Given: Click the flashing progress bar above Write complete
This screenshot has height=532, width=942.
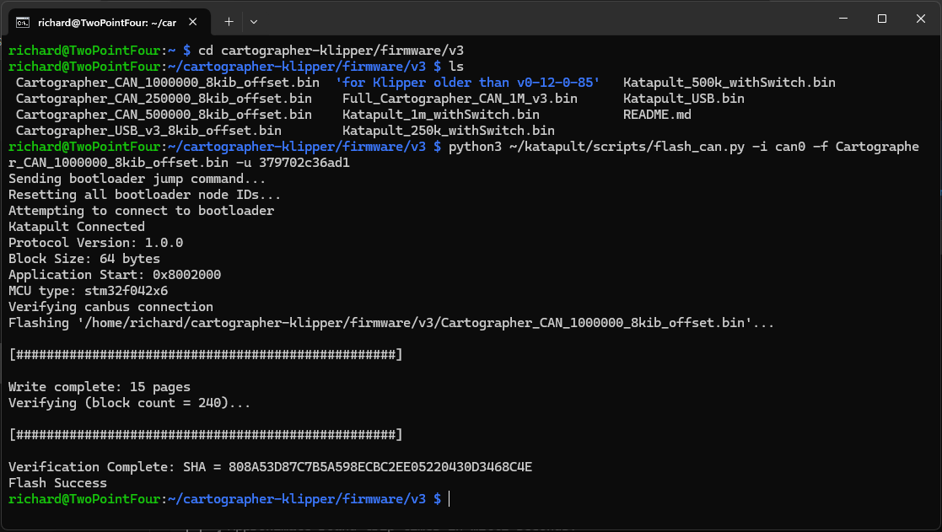Looking at the screenshot, I should [x=205, y=355].
